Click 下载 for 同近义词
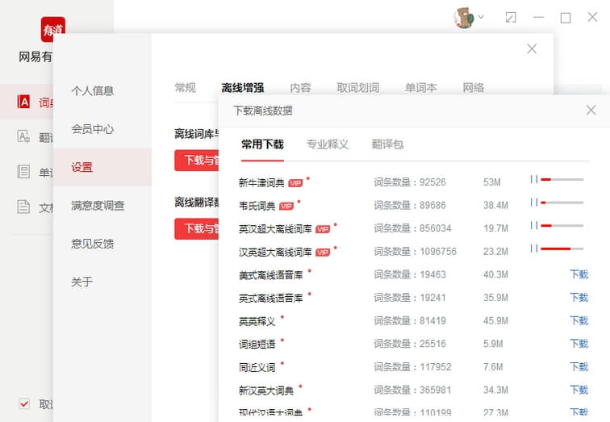The image size is (610, 422). tap(579, 367)
